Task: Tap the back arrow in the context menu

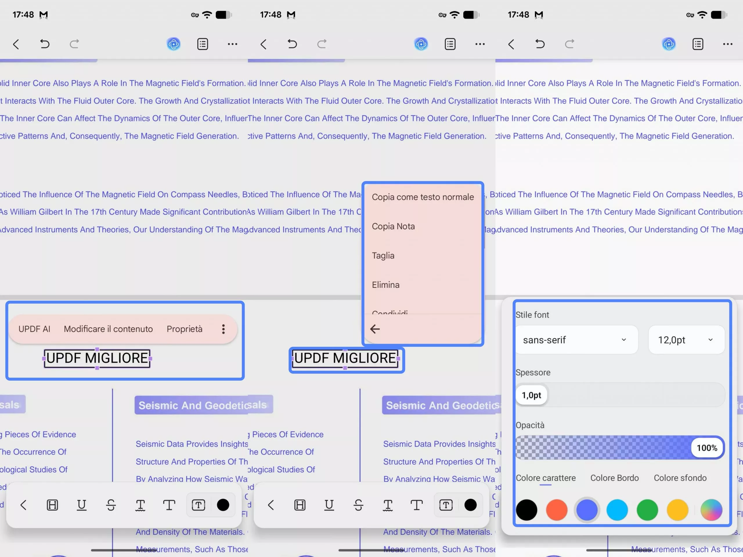Action: pyautogui.click(x=375, y=329)
